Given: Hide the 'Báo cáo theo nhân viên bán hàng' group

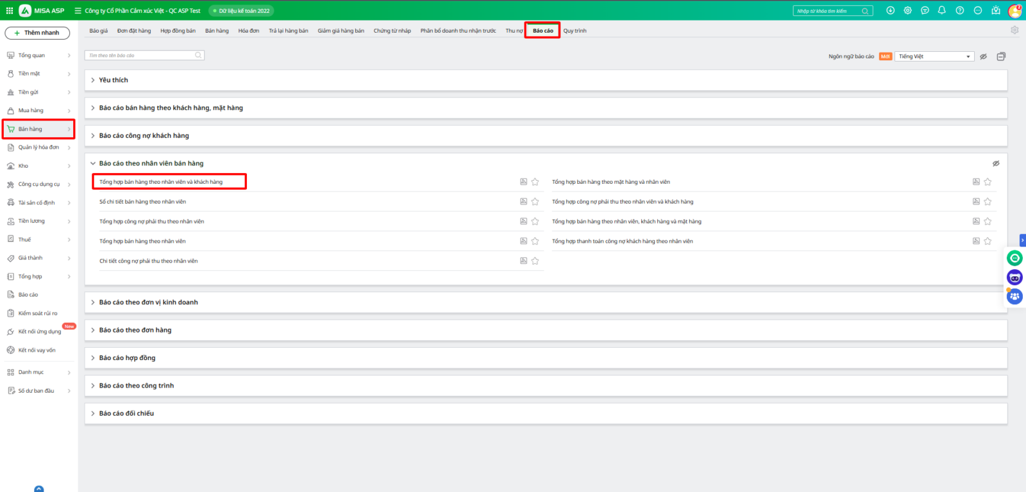Looking at the screenshot, I should [996, 163].
